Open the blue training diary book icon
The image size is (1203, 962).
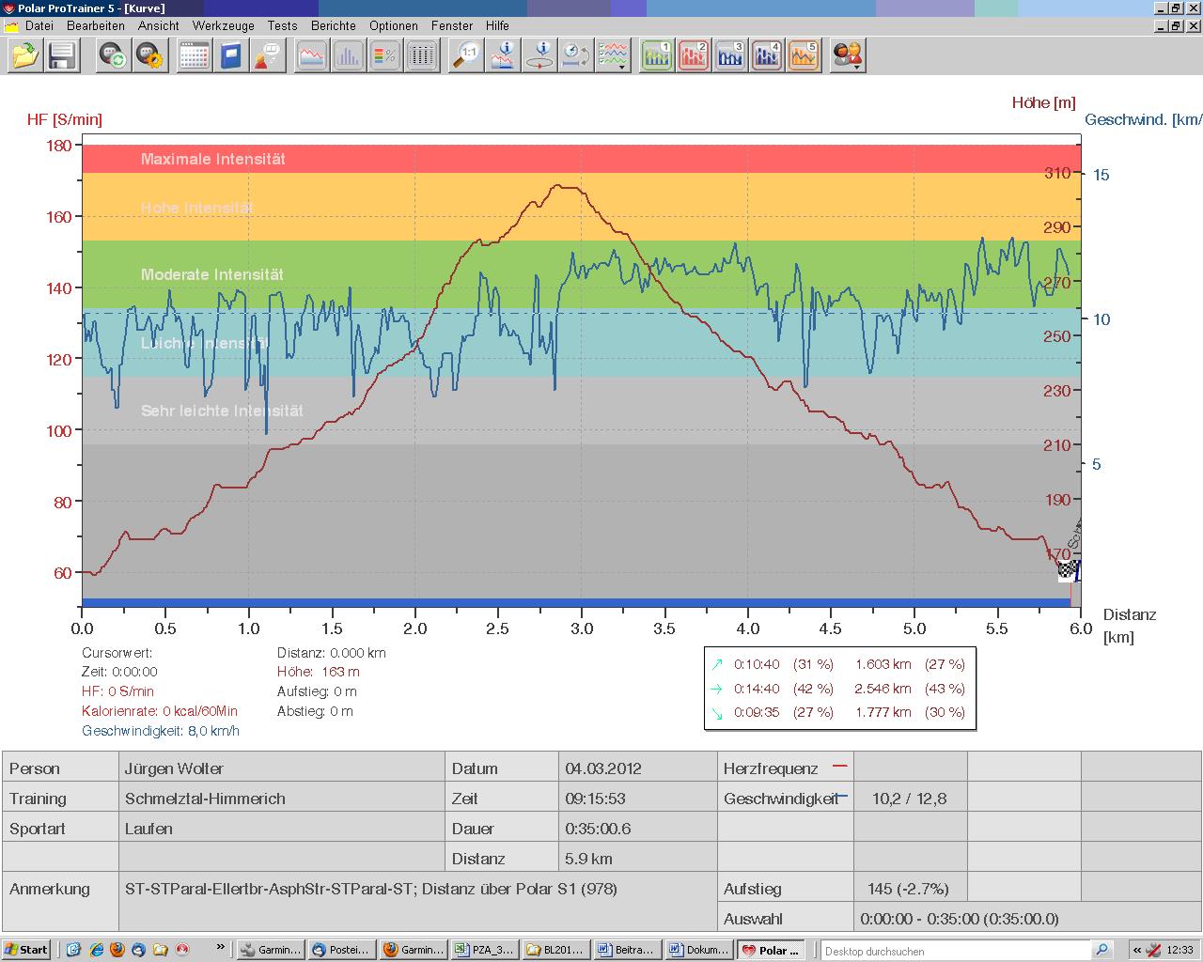230,56
